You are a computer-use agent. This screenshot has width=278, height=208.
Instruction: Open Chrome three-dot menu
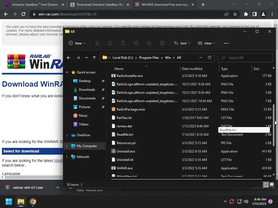[x=272, y=14]
